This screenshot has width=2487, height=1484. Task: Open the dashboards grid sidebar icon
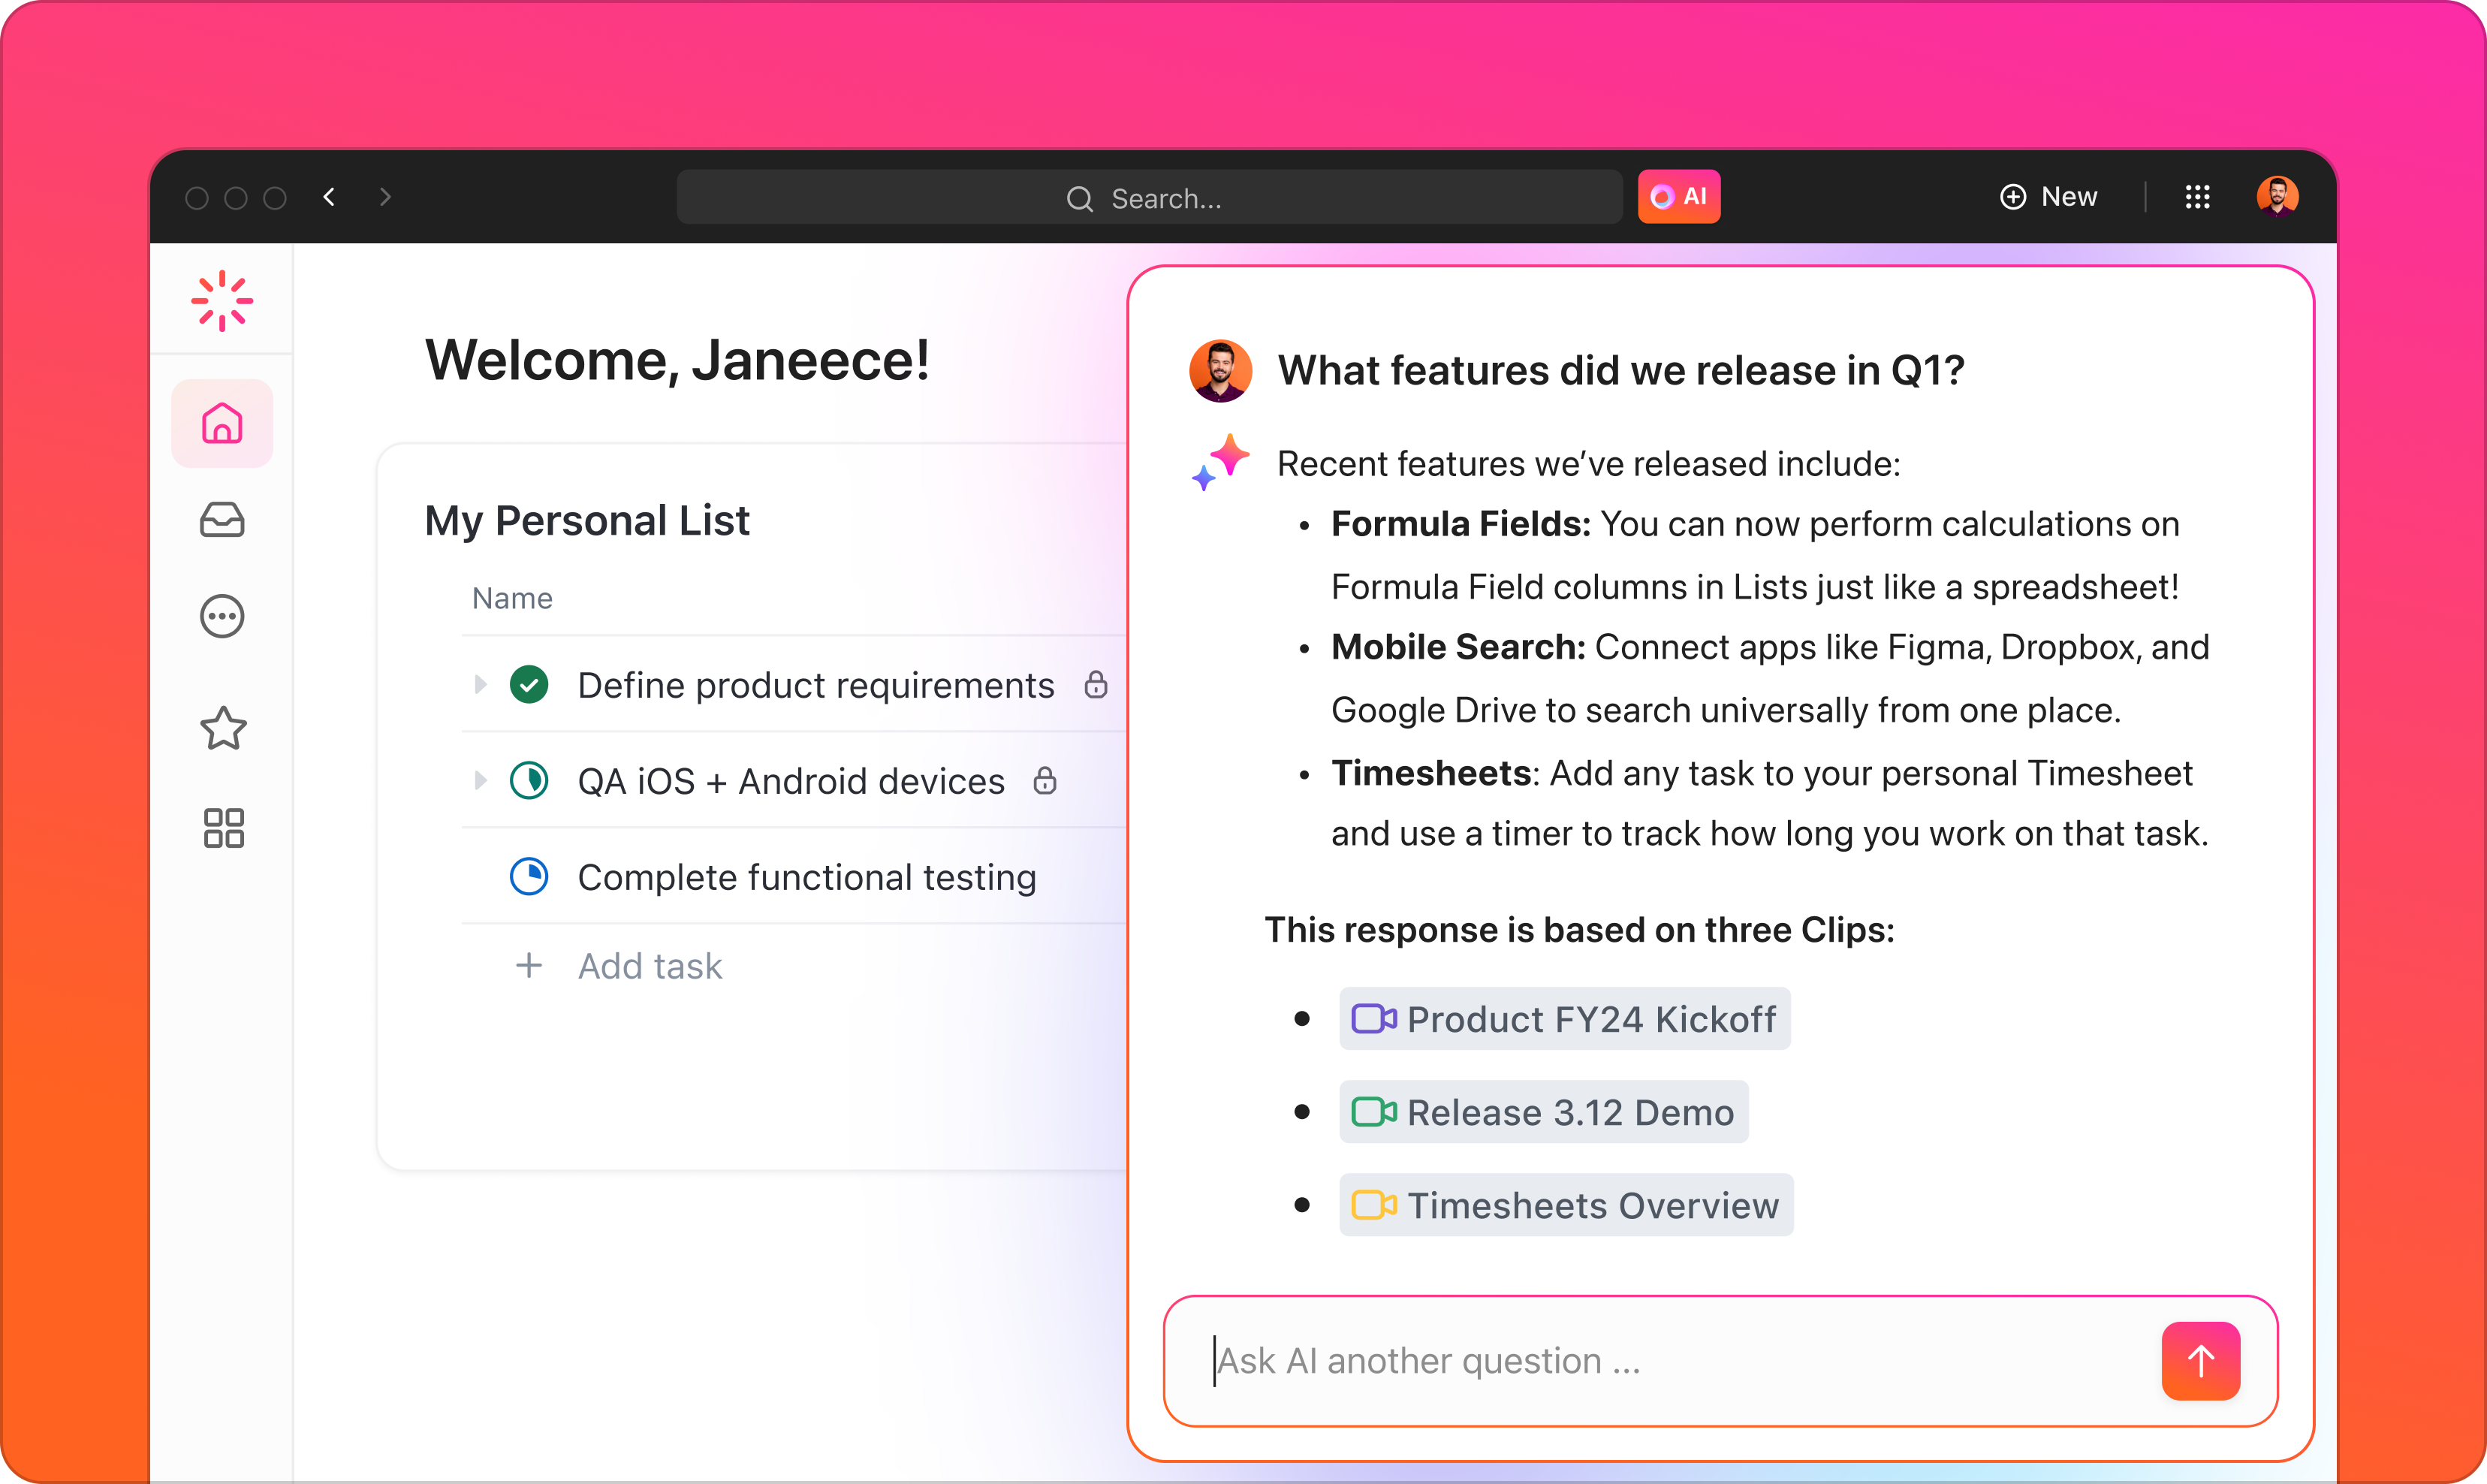point(223,828)
